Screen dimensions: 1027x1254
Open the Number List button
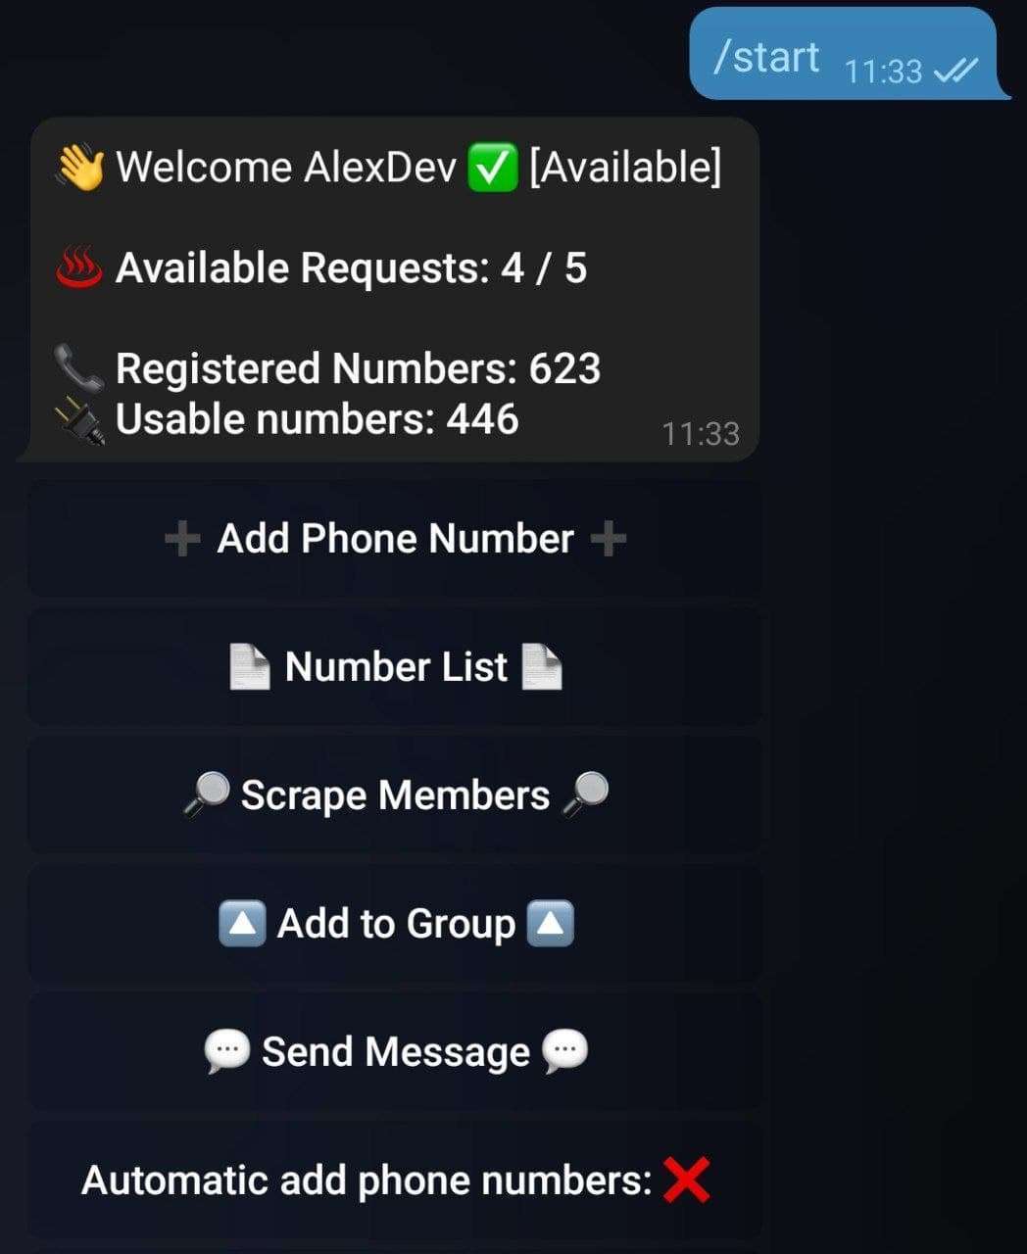pos(395,667)
